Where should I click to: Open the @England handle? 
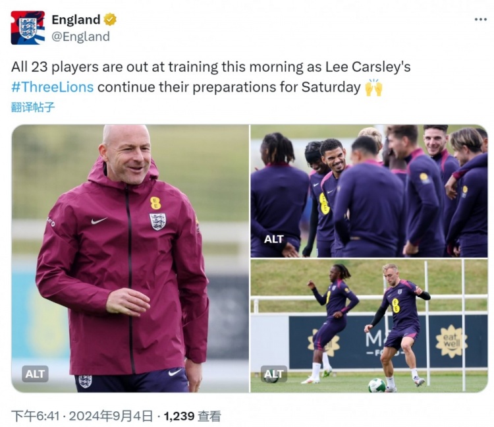pyautogui.click(x=80, y=36)
